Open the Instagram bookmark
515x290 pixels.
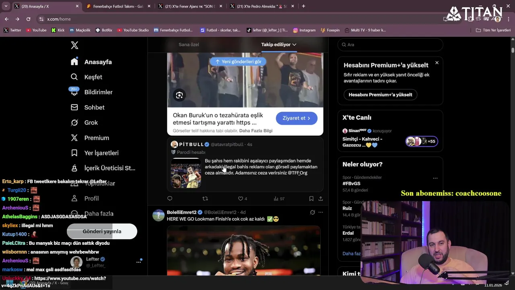(x=304, y=30)
